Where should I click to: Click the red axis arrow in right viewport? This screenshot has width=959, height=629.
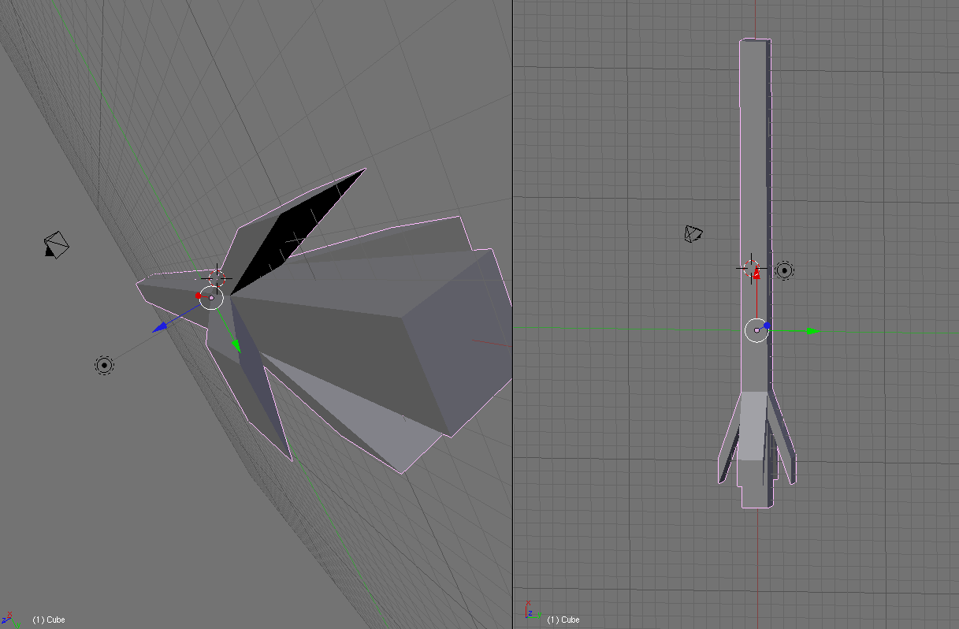click(x=756, y=274)
